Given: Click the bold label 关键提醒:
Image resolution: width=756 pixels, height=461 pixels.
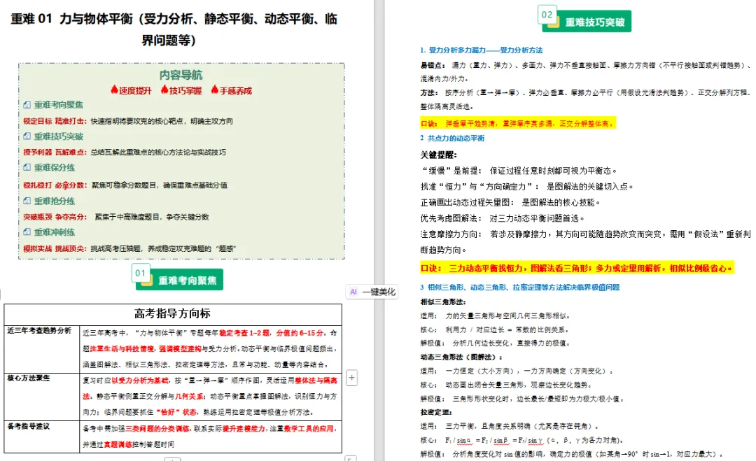Looking at the screenshot, I should coord(439,155).
